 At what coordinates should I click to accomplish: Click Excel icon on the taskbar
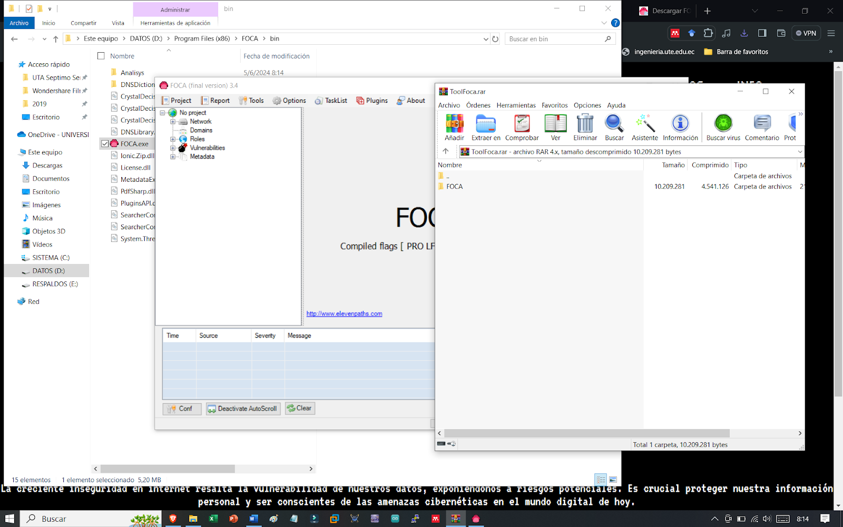[x=213, y=519]
